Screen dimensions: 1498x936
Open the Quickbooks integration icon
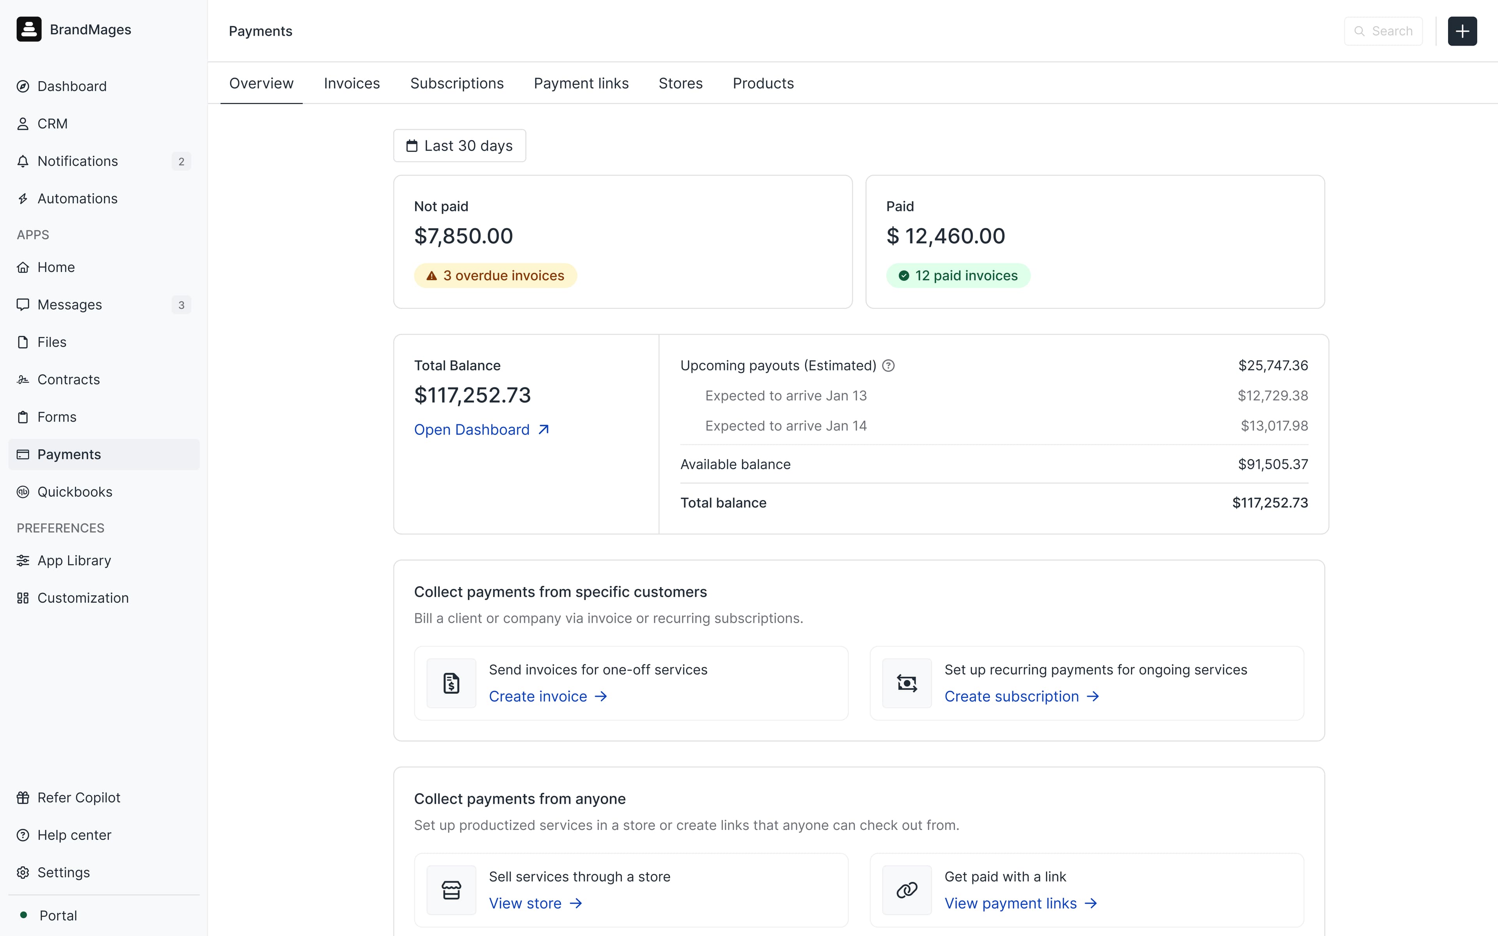point(23,491)
